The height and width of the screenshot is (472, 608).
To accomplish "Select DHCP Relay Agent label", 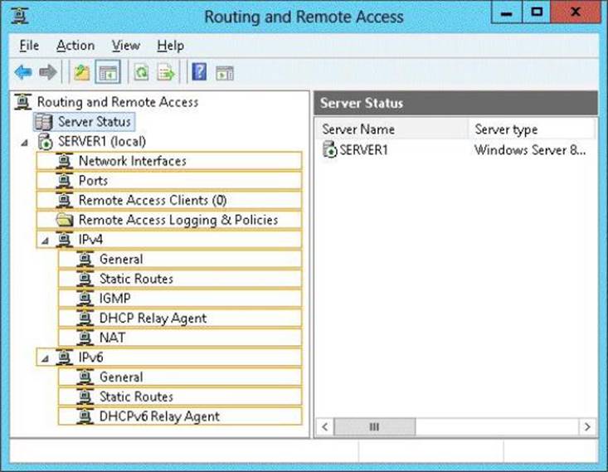I will tap(153, 318).
